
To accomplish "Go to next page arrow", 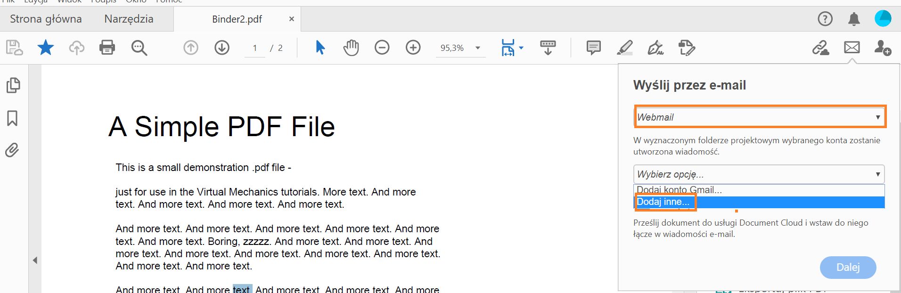I will [x=222, y=48].
